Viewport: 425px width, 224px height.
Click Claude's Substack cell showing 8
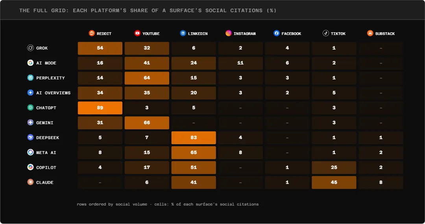[x=381, y=182]
